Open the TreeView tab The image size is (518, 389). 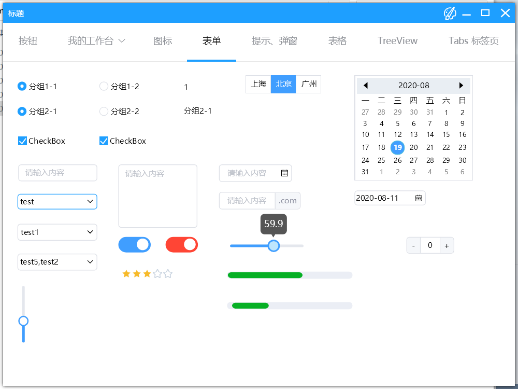(397, 40)
